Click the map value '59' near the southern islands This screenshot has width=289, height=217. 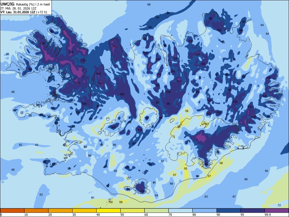111,202
